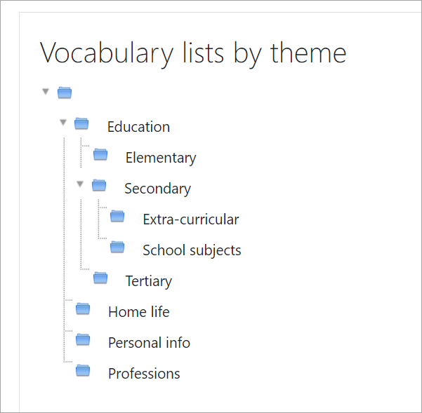The width and height of the screenshot is (422, 413).
Task: Click the School subjects folder icon
Action: click(117, 248)
